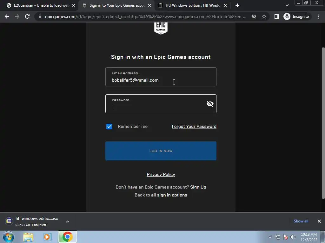
Task: Uncheck the Remember me checkbox
Action: (109, 127)
